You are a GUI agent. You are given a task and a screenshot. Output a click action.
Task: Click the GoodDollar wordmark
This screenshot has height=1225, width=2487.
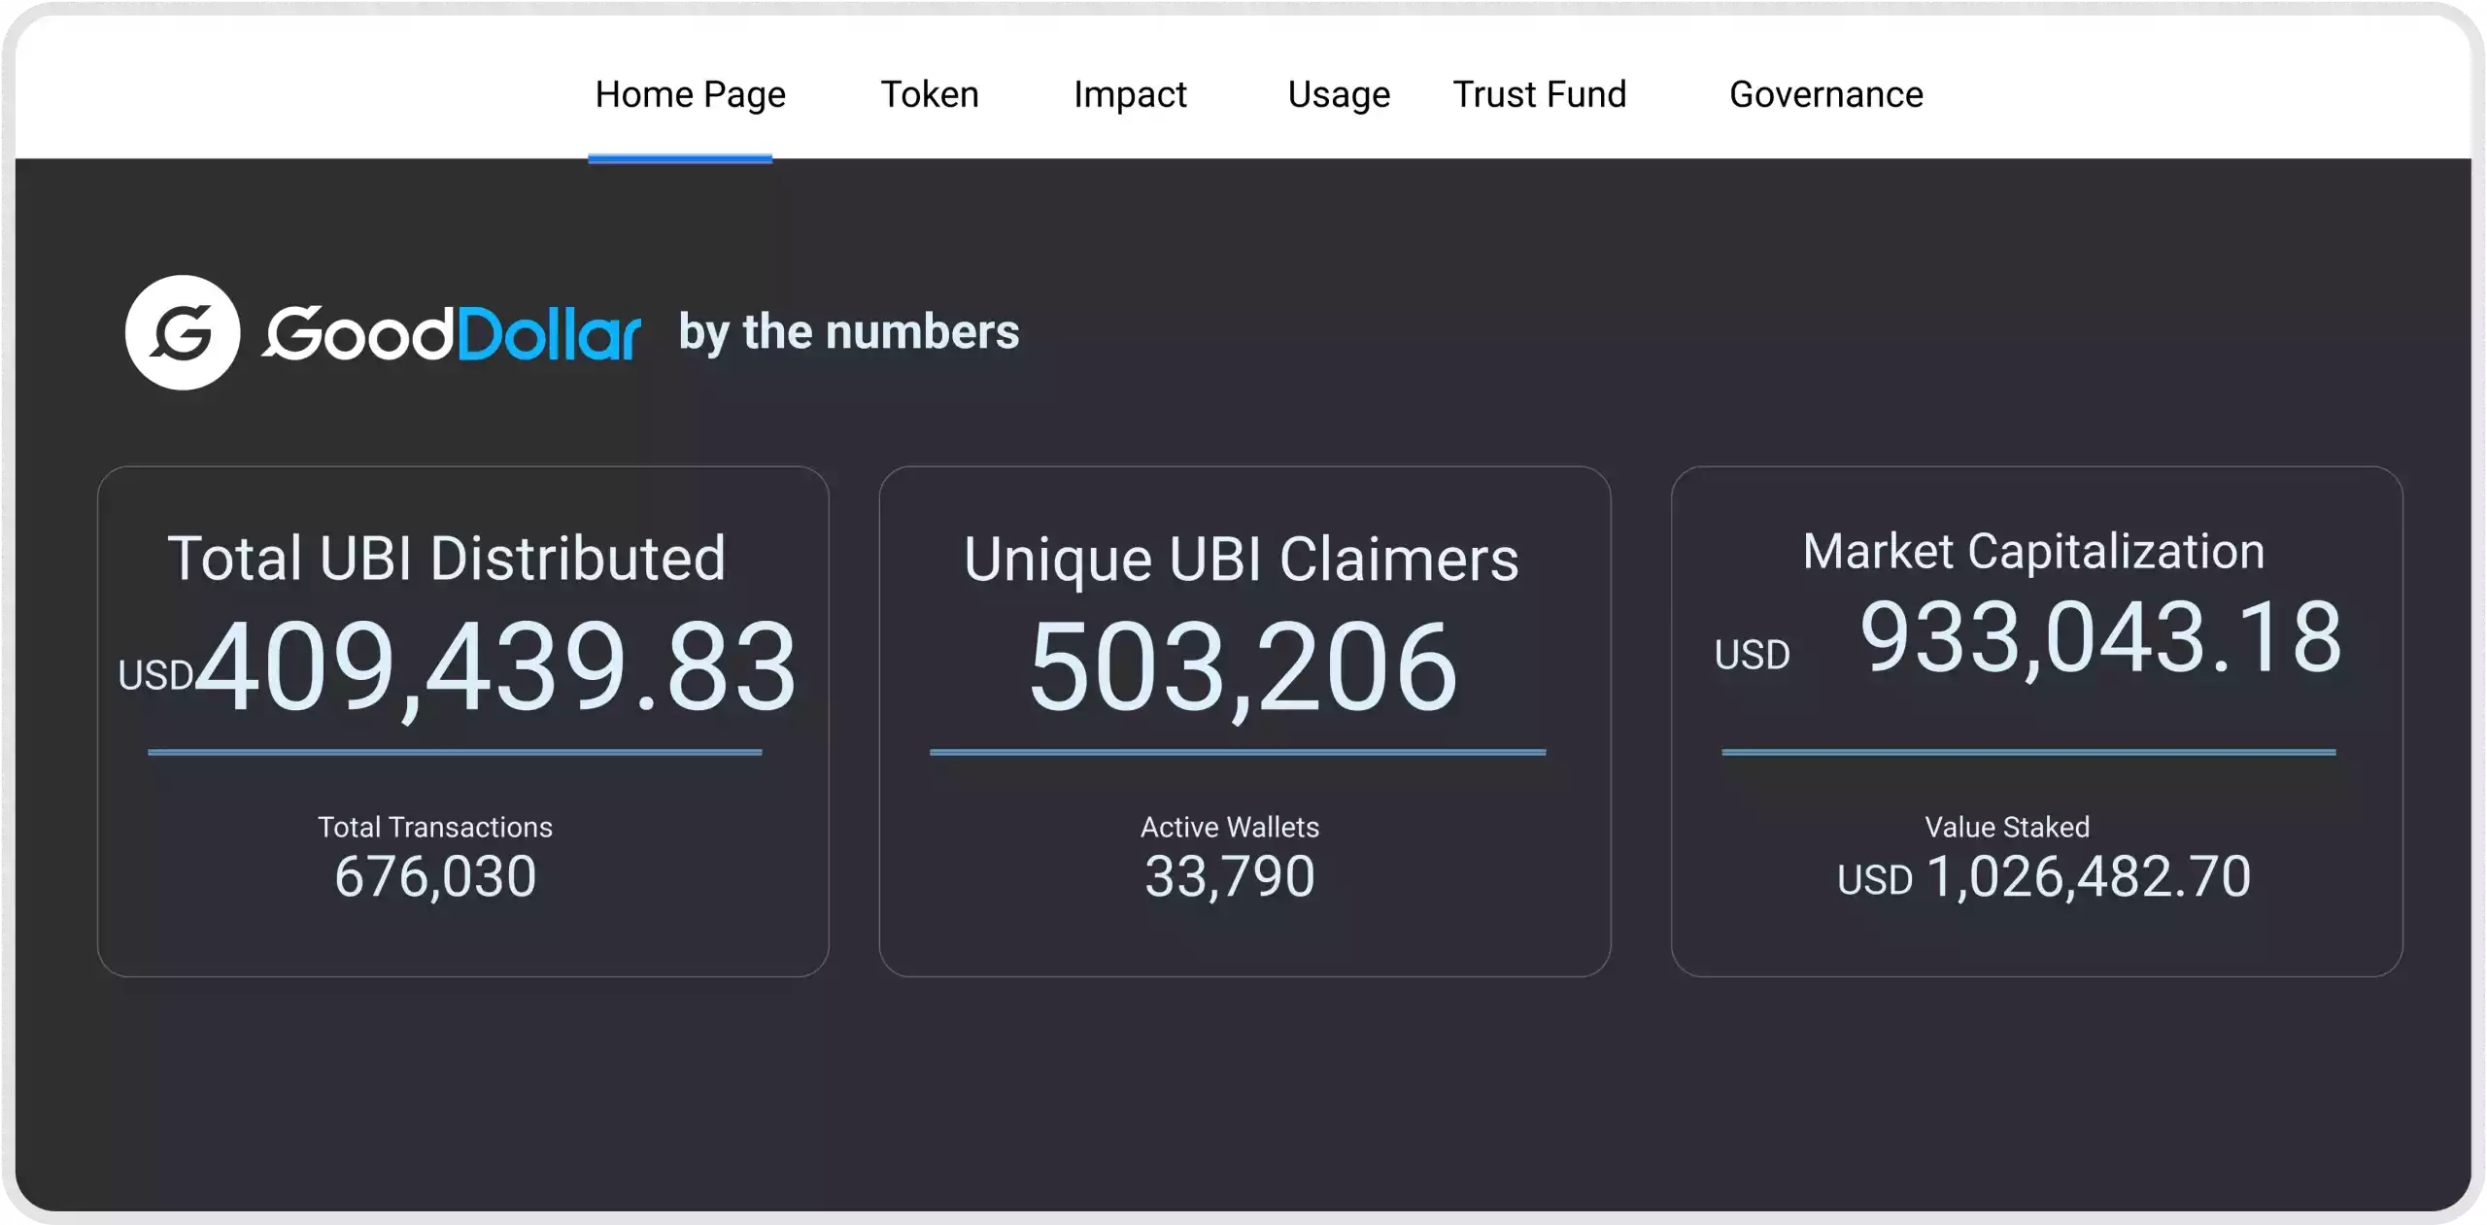(452, 333)
